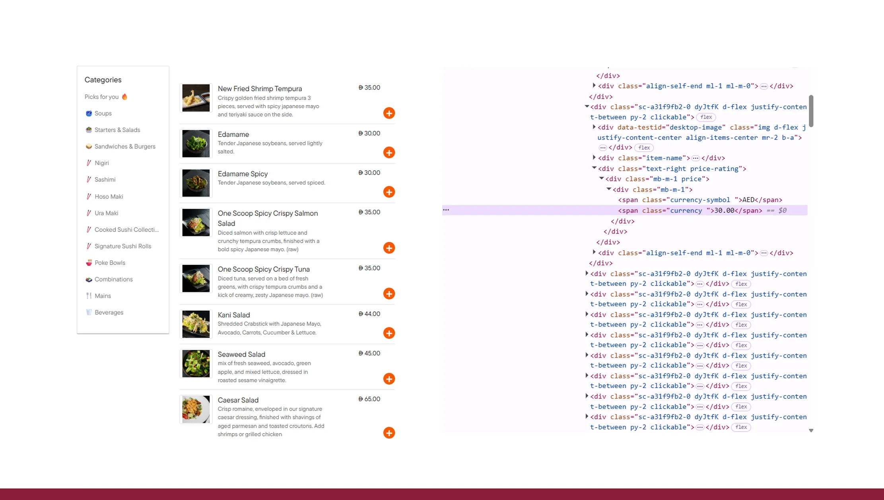Expand the item-name div node
884x500 pixels.
(x=594, y=158)
